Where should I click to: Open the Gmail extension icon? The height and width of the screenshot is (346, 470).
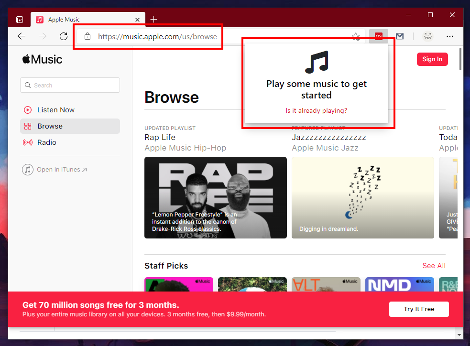click(x=399, y=36)
